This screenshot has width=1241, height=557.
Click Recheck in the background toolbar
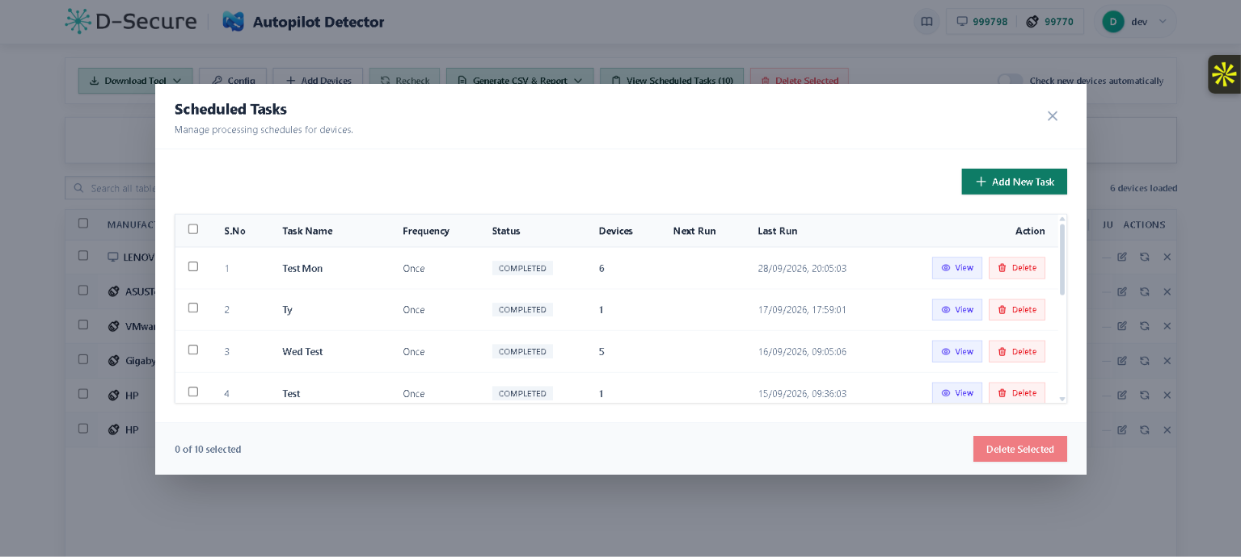click(405, 81)
